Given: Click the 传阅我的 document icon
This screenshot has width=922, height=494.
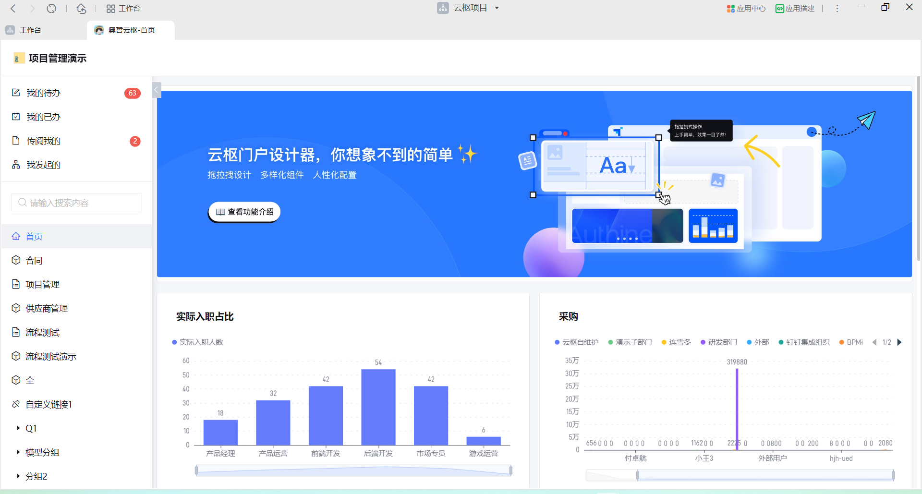Looking at the screenshot, I should (16, 140).
